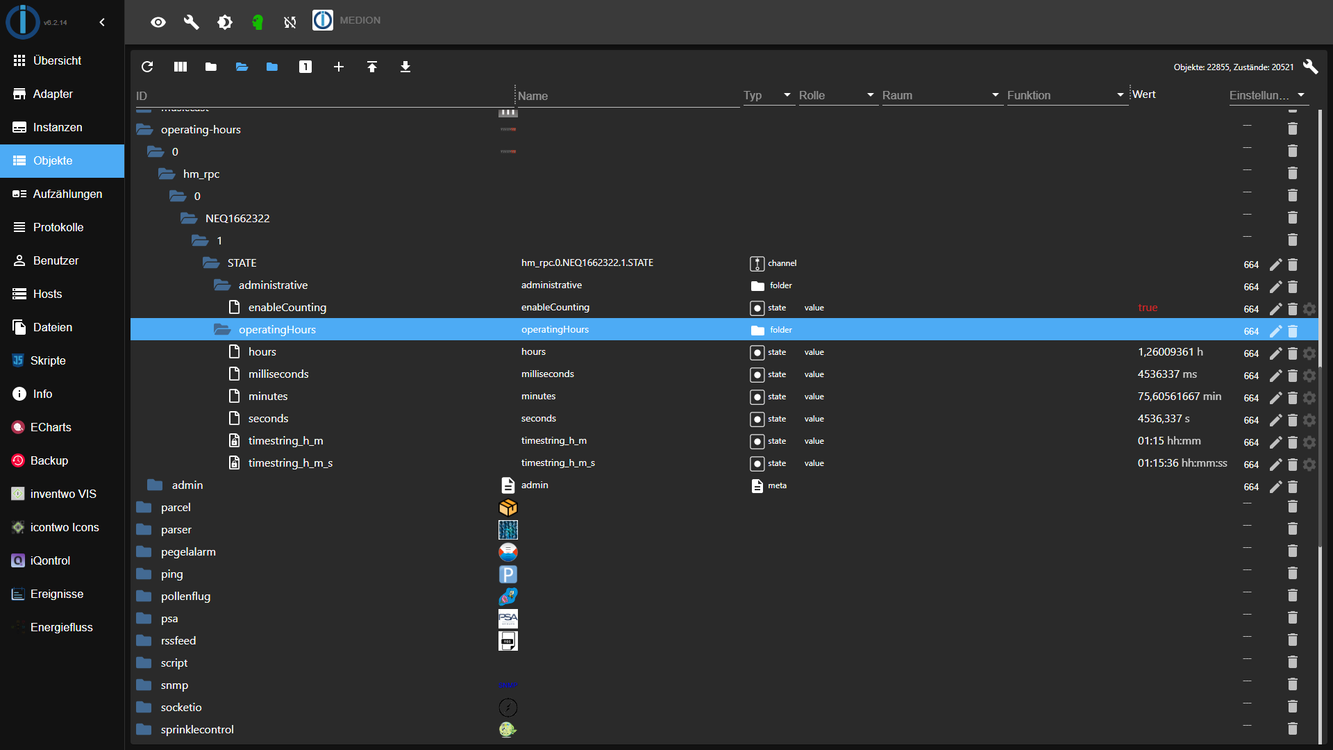Click the upload objects arrow icon
Viewport: 1333px width, 750px height.
[x=372, y=67]
